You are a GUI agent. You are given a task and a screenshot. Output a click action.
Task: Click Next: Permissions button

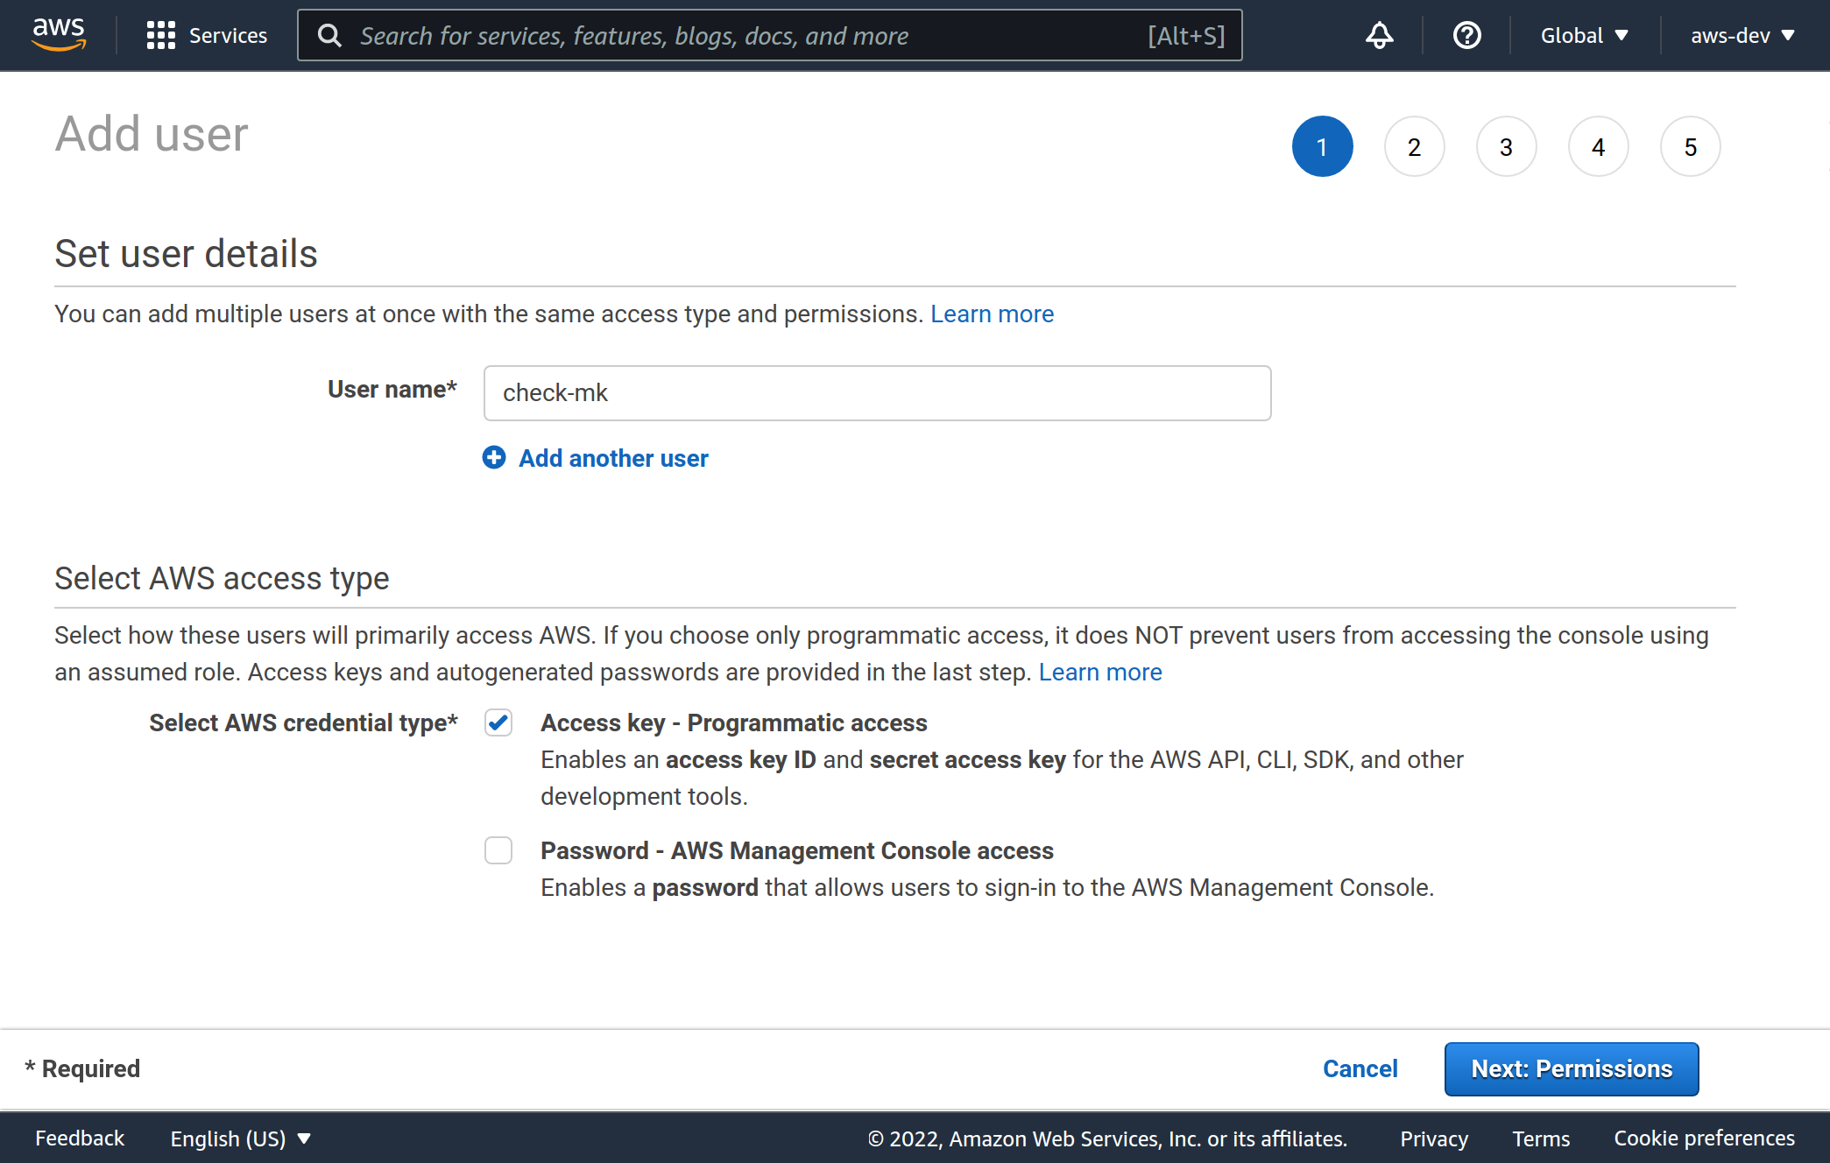click(1572, 1068)
